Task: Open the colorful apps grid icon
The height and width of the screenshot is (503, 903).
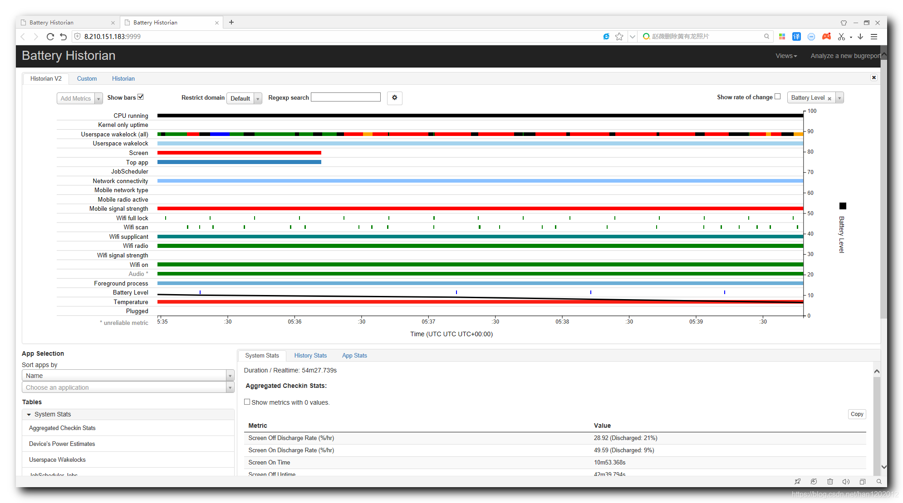Action: pos(782,36)
